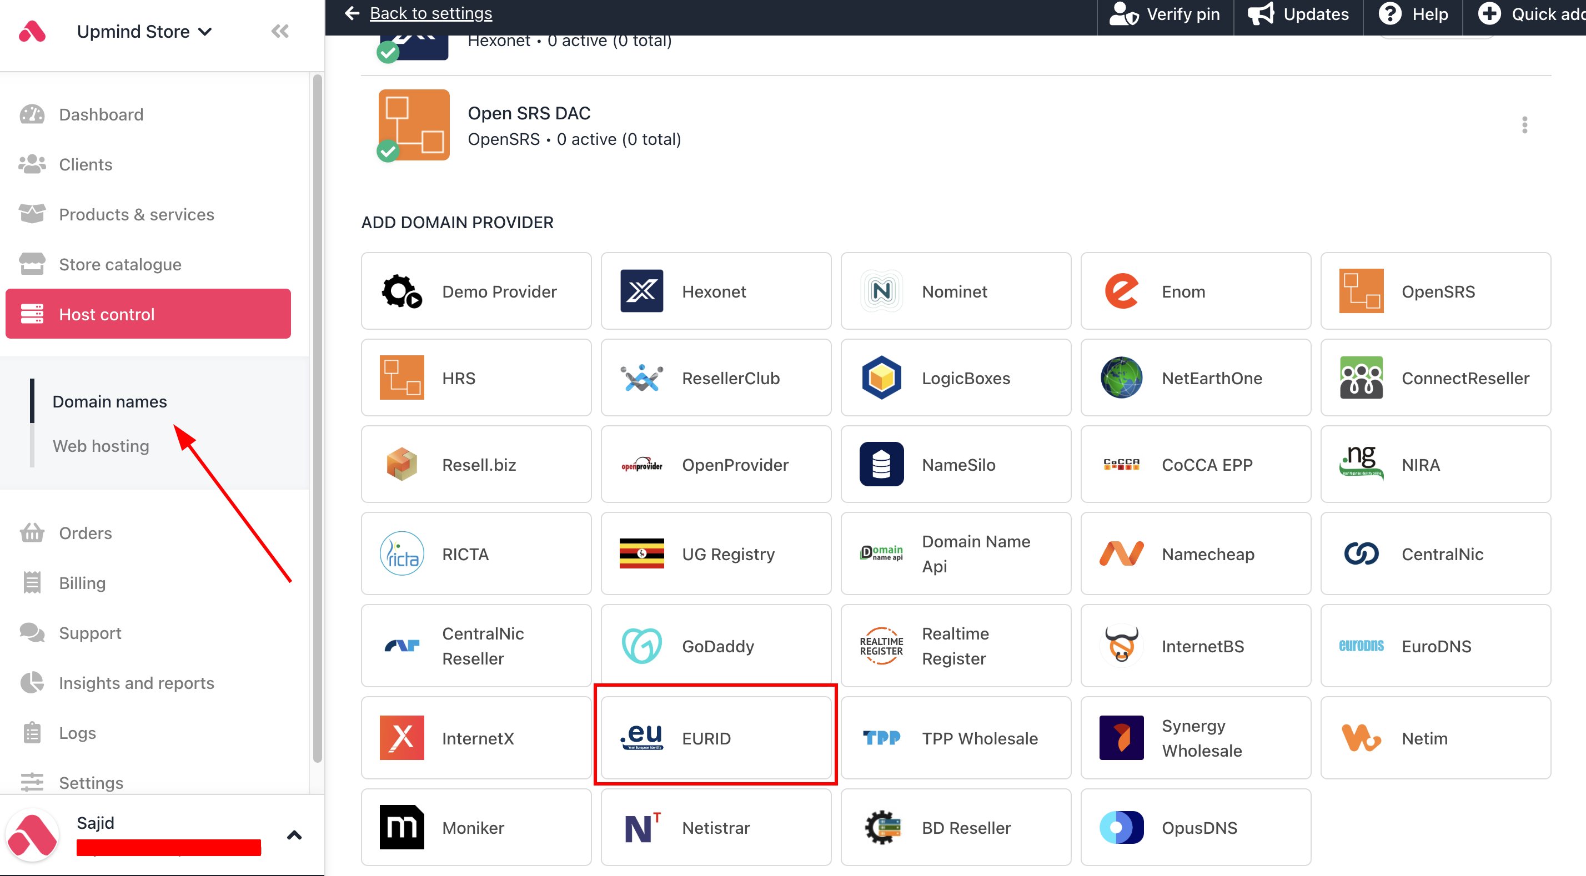Image resolution: width=1586 pixels, height=876 pixels.
Task: Choose the CentralNic Reseller provider
Action: (476, 646)
